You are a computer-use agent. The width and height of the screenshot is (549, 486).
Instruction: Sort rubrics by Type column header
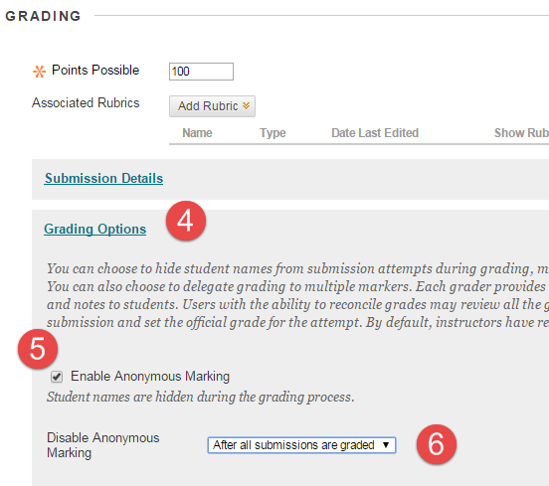coord(273,133)
